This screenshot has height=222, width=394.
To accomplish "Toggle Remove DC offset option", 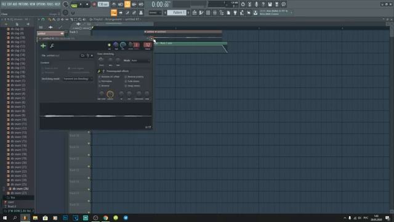I will pyautogui.click(x=109, y=76).
